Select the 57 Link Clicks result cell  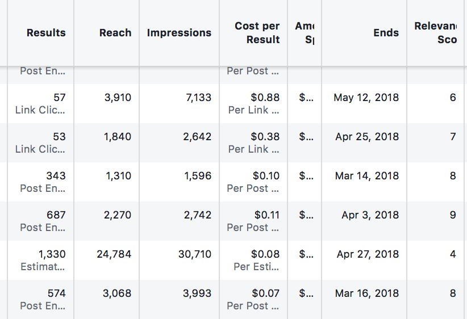pos(40,103)
